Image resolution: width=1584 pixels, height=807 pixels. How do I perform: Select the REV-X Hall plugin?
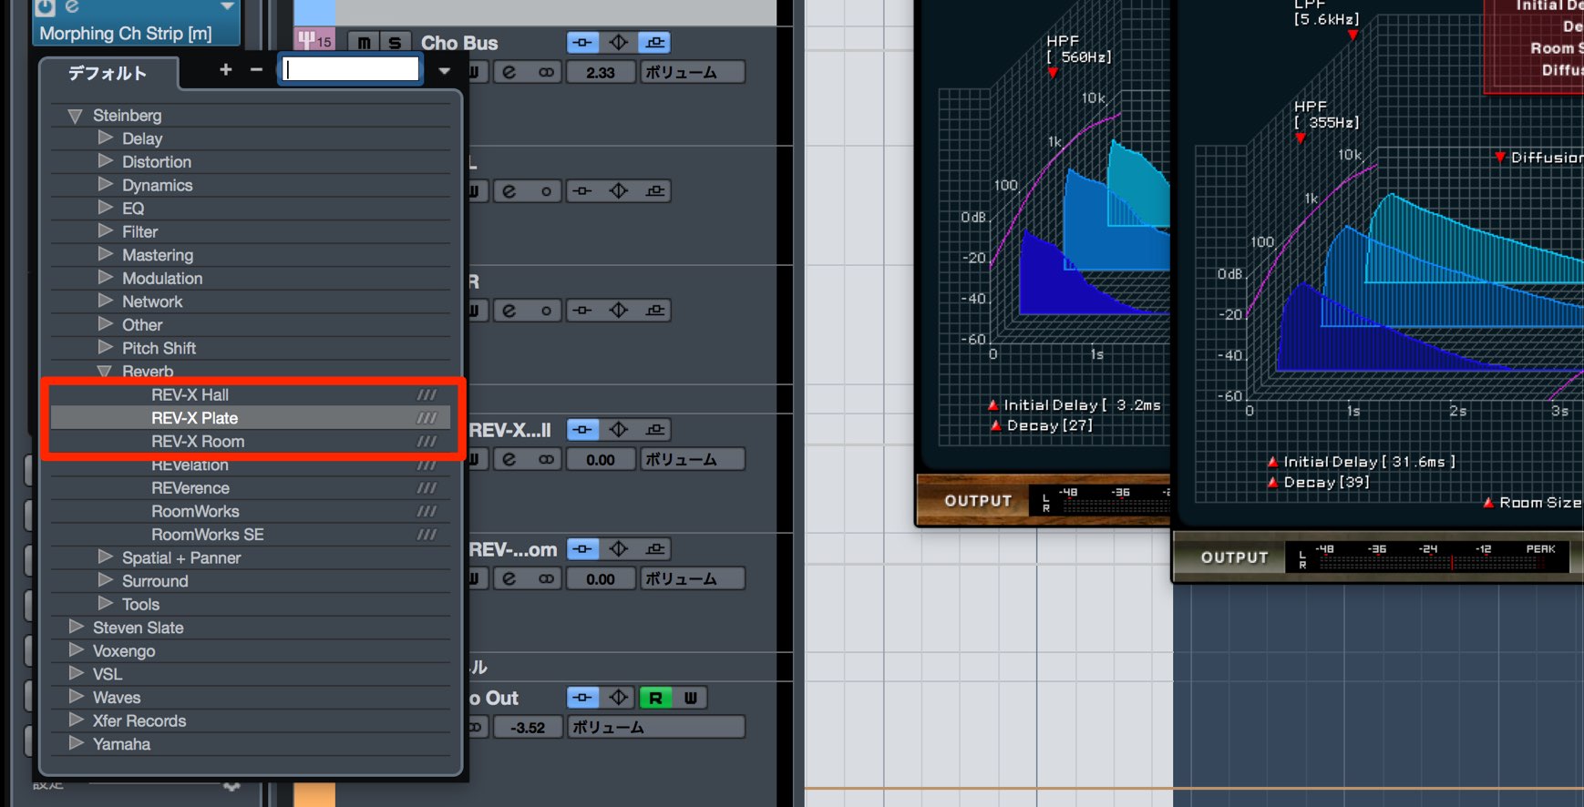click(x=251, y=394)
